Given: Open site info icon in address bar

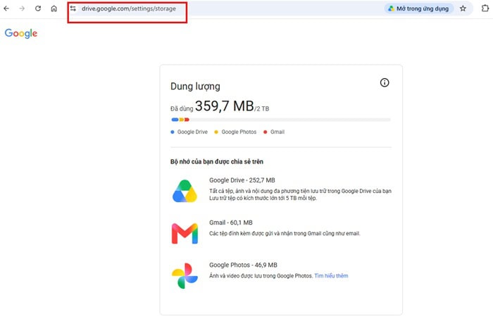Looking at the screenshot, I should coord(73,8).
